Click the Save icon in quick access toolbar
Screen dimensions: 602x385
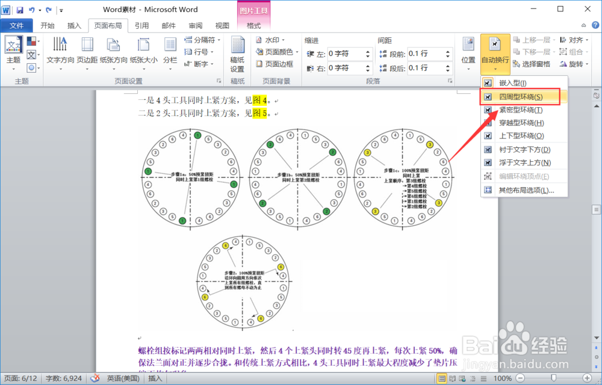click(x=20, y=10)
